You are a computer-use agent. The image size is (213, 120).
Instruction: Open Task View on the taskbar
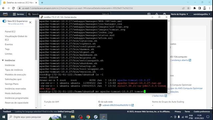pyautogui.click(x=65, y=117)
